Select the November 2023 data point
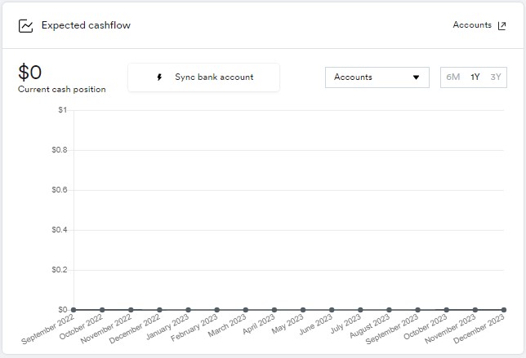 [475, 310]
